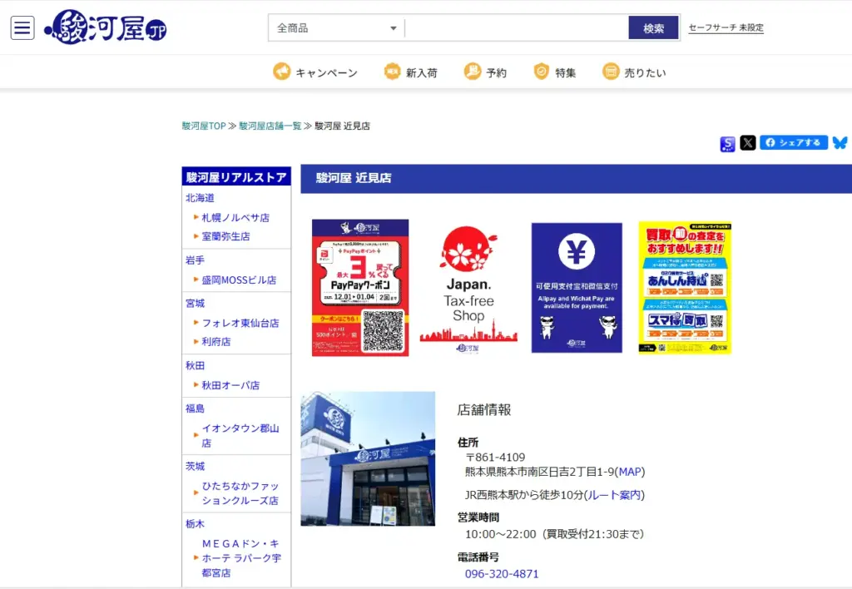
Task: Click the 新入荷 new arrivals icon
Action: pyautogui.click(x=393, y=72)
